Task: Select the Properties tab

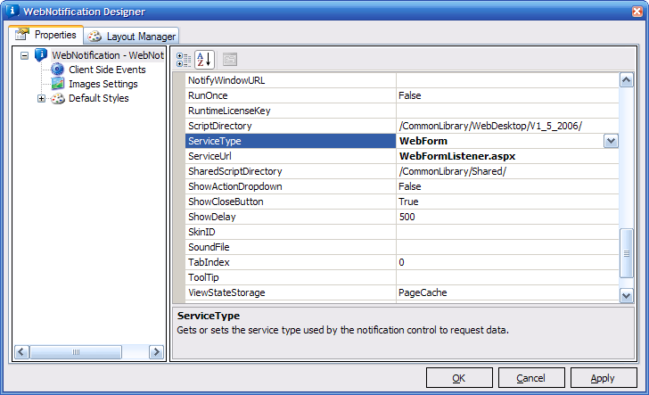Action: pyautogui.click(x=46, y=35)
